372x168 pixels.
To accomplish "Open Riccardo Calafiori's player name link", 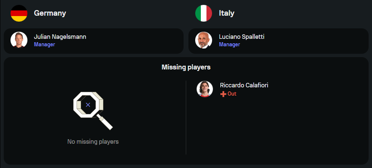I will (244, 85).
